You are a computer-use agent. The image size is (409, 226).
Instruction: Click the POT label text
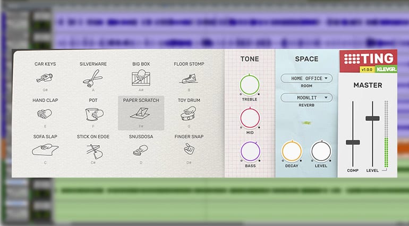click(x=93, y=101)
